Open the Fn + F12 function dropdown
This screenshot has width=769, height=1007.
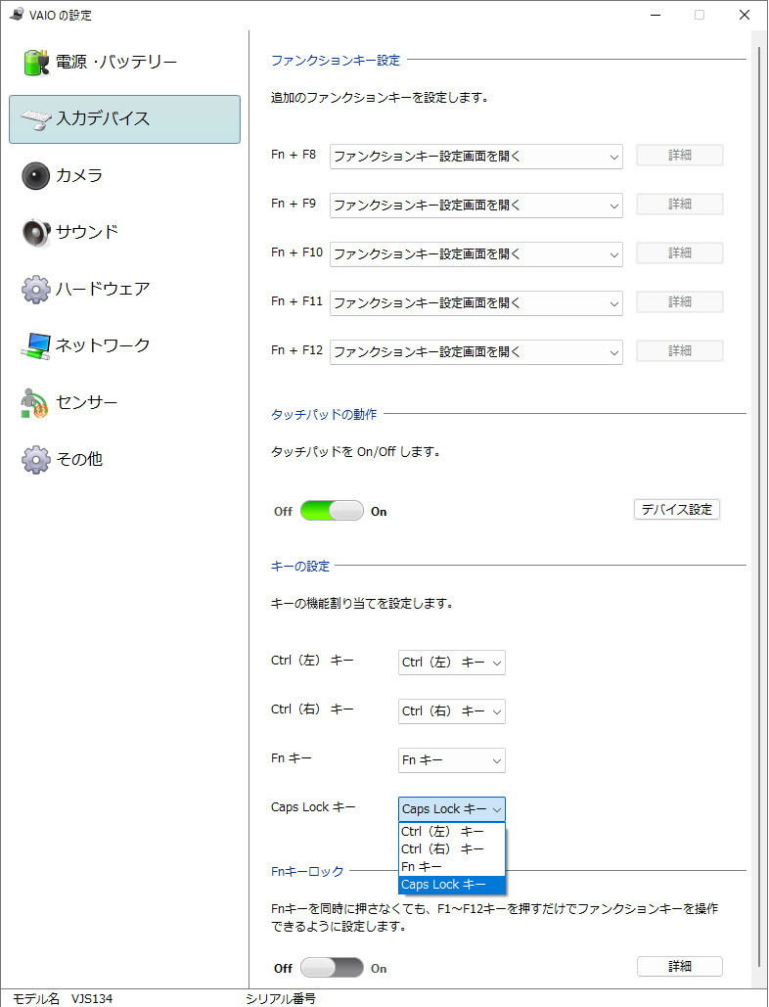476,352
